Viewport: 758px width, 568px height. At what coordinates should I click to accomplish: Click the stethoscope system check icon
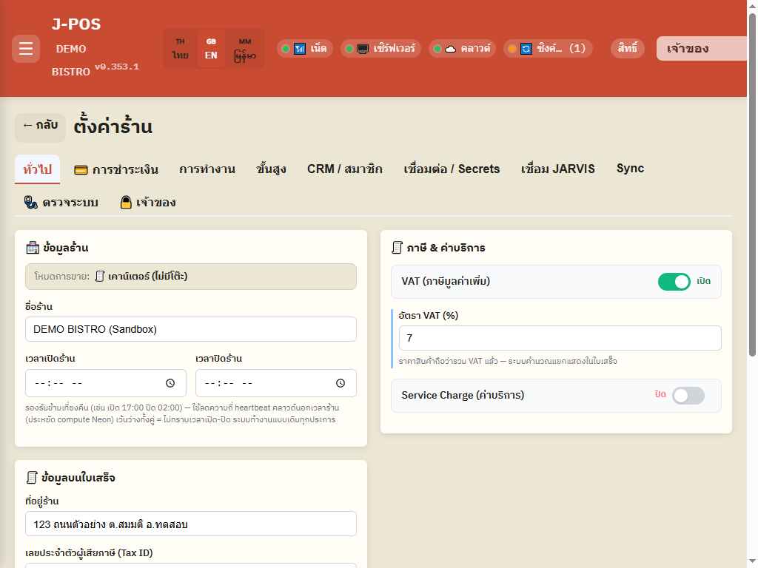click(31, 203)
